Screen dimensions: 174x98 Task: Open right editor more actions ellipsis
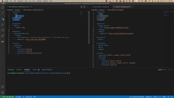[172, 7]
